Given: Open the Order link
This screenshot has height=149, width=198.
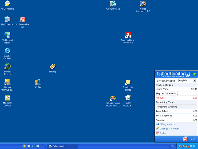Looking at the screenshot, I should tap(163, 133).
